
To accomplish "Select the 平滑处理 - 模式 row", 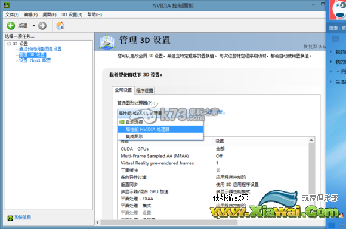I will (x=213, y=206).
